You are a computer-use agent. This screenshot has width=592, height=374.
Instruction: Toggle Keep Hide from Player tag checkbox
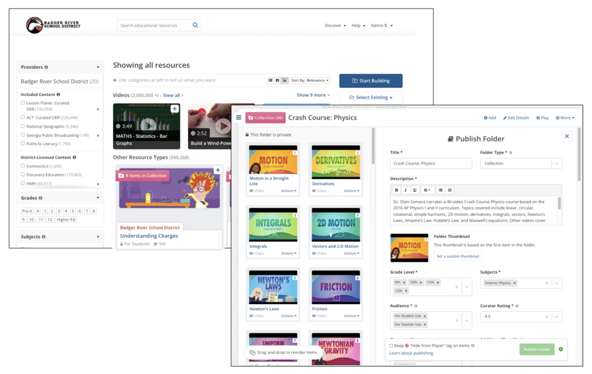[391, 345]
